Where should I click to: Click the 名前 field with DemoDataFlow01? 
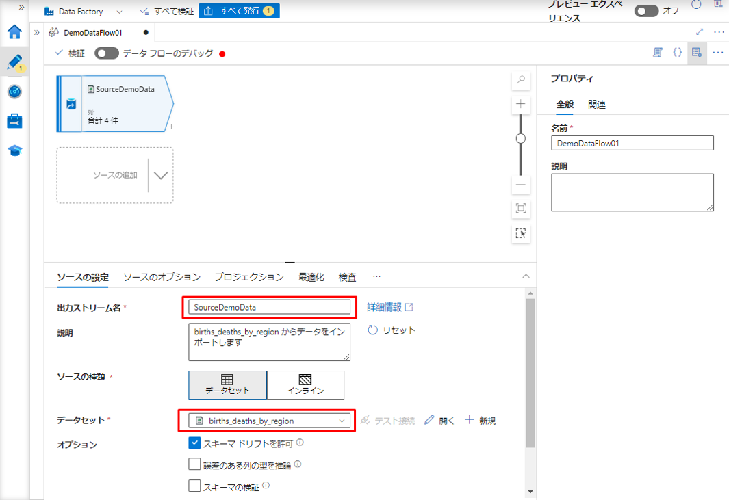tap(632, 143)
